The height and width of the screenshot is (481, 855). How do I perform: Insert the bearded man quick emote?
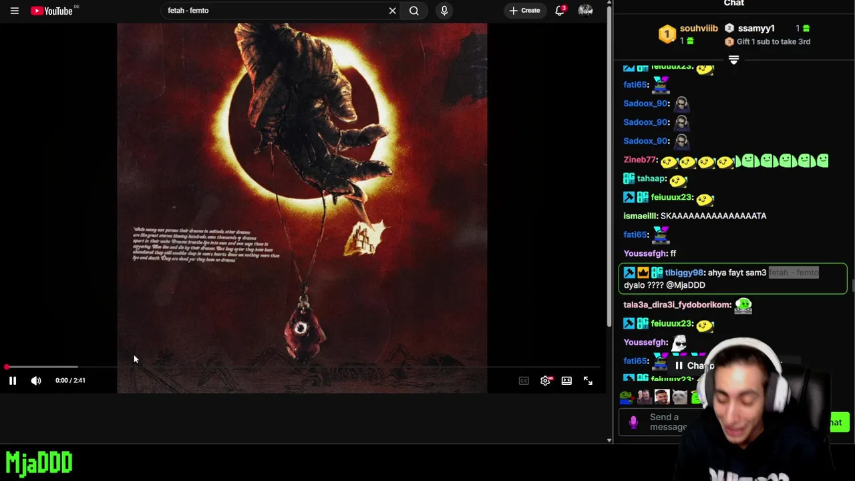click(x=661, y=397)
